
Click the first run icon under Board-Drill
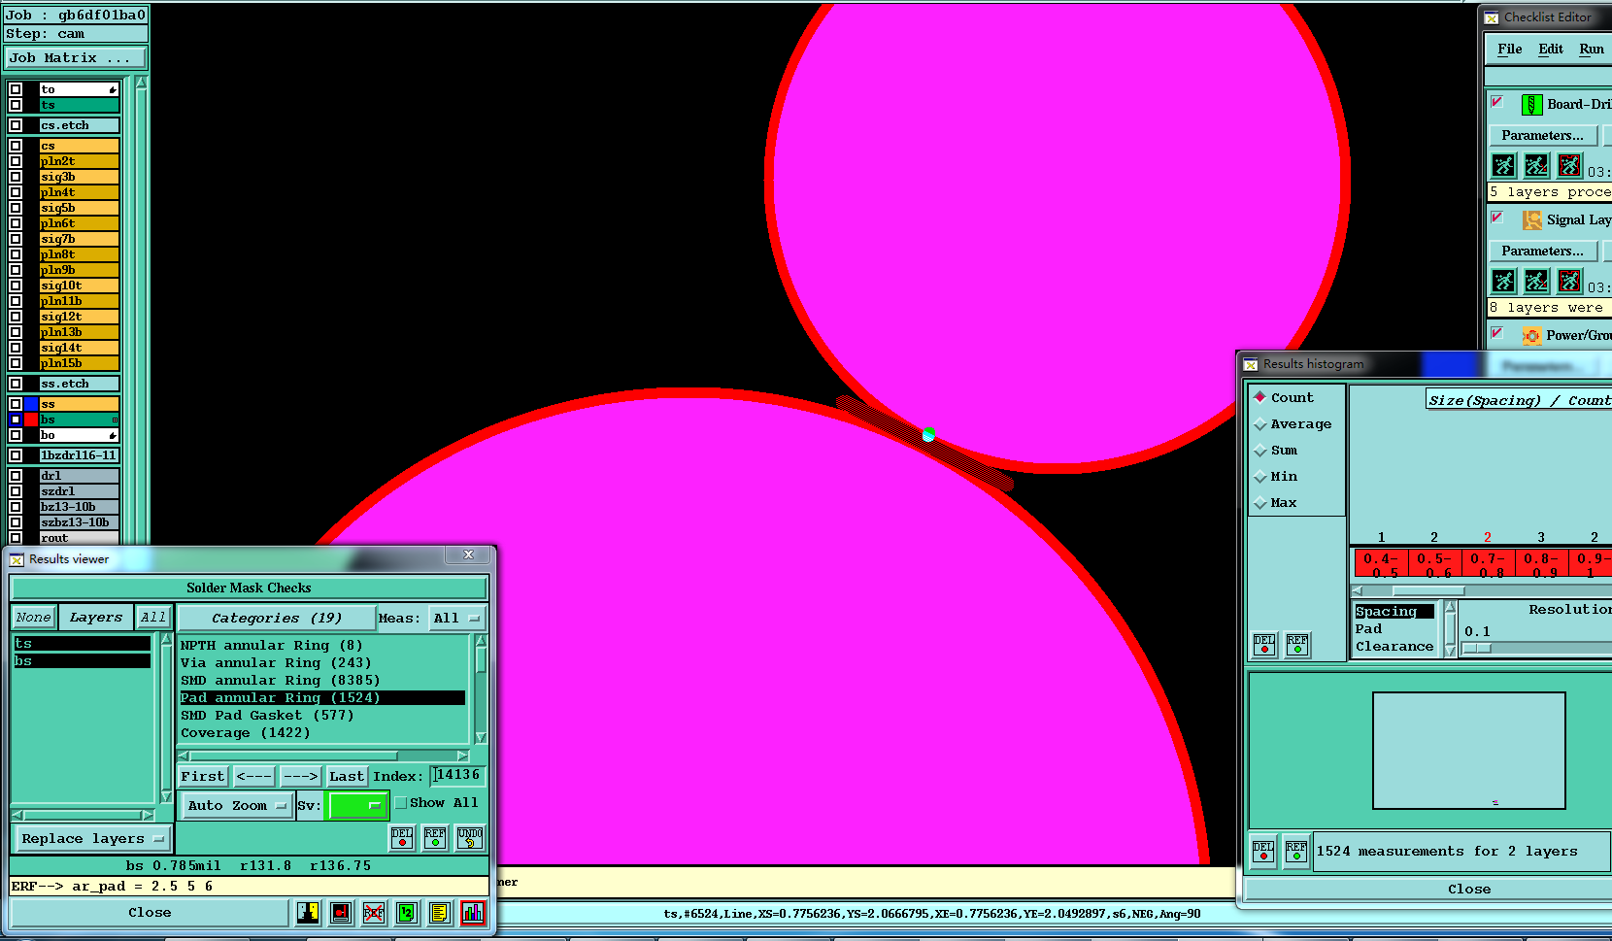tap(1503, 166)
